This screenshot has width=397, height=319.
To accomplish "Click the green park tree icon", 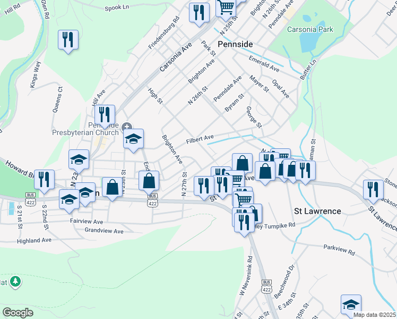I will coord(16,281).
